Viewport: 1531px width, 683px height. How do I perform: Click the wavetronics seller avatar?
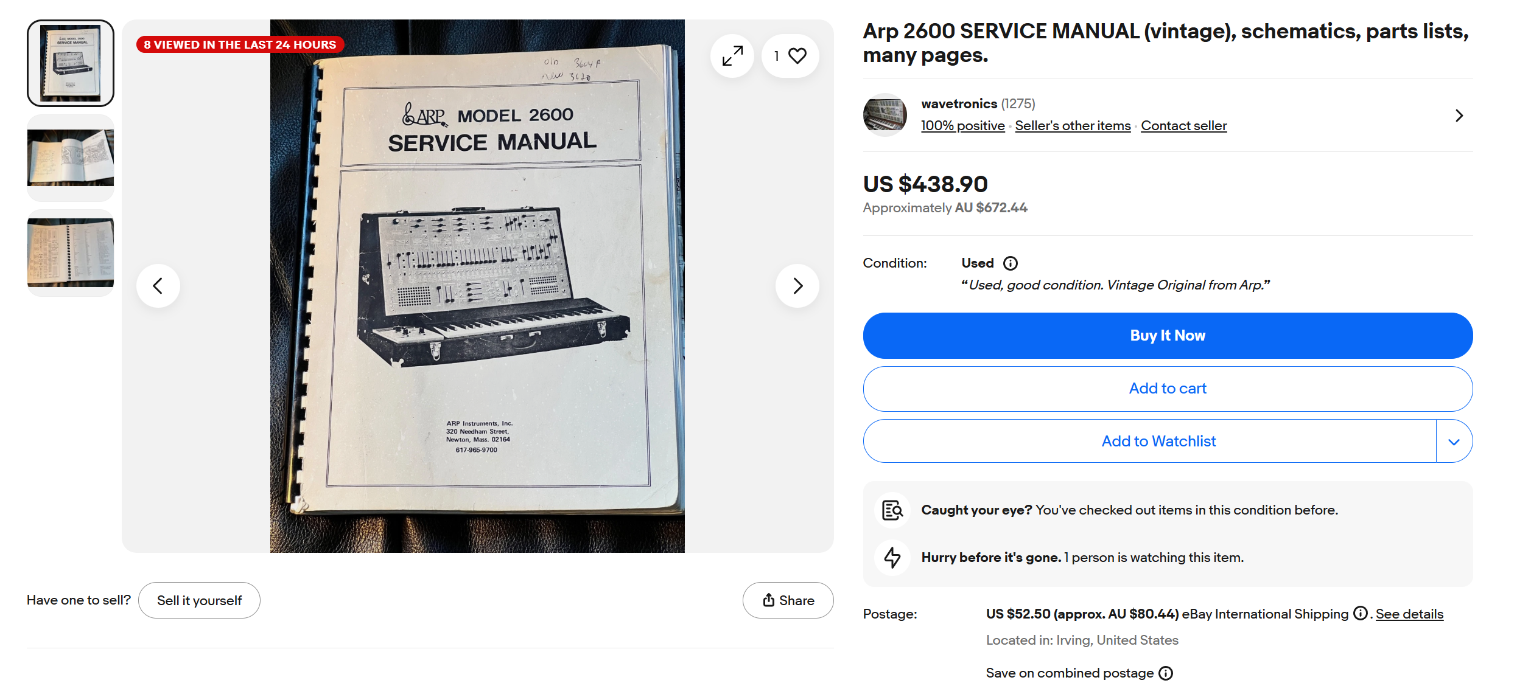(885, 115)
